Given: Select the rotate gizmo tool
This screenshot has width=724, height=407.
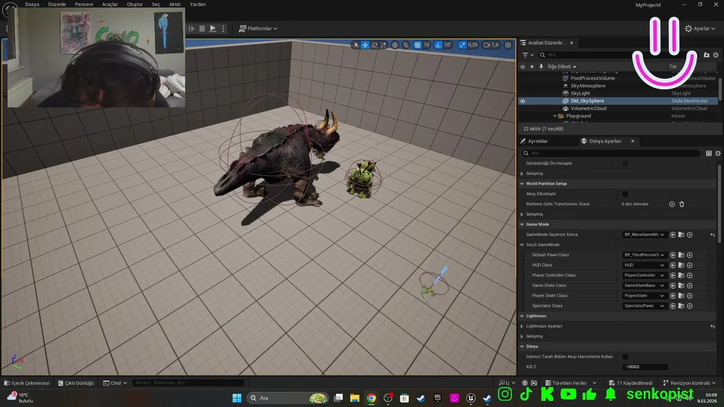Looking at the screenshot, I should pos(374,45).
